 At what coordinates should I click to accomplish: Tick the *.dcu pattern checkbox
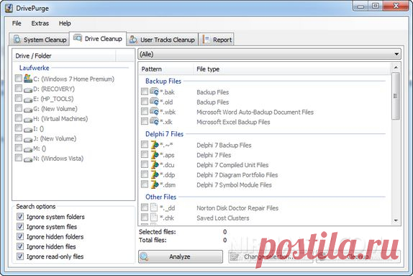click(145, 164)
